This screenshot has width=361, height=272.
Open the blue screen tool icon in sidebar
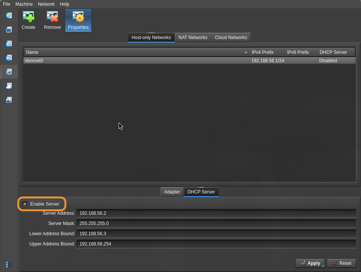coord(9,30)
